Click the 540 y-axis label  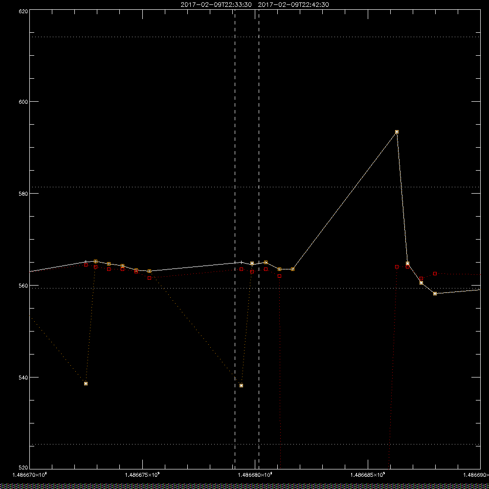(23, 377)
